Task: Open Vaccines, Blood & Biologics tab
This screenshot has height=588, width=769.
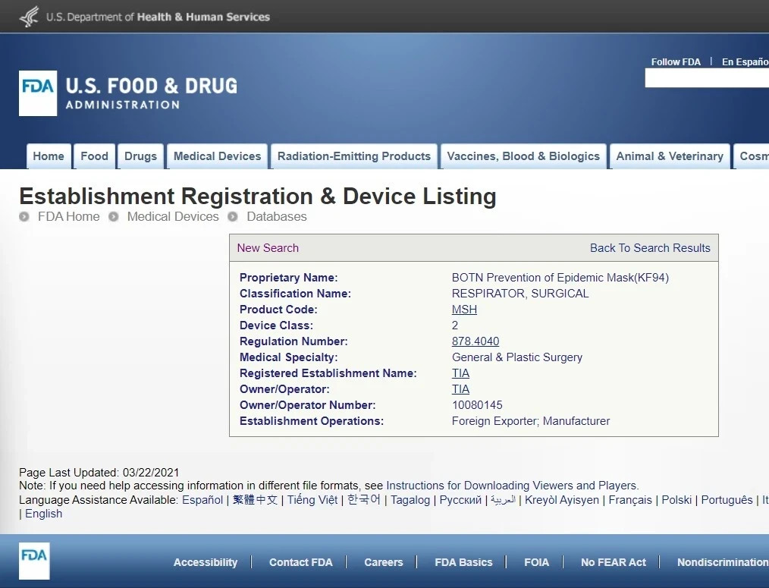Action: click(523, 156)
